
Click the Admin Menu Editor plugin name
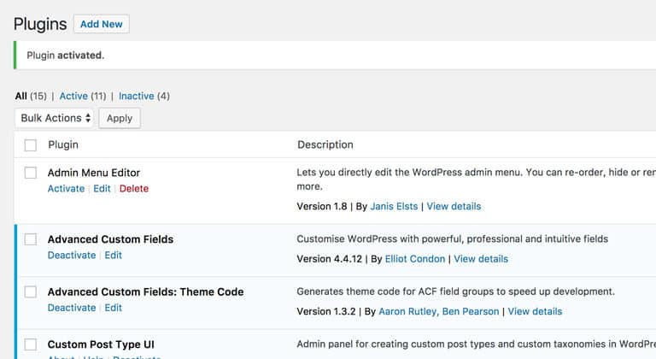94,173
